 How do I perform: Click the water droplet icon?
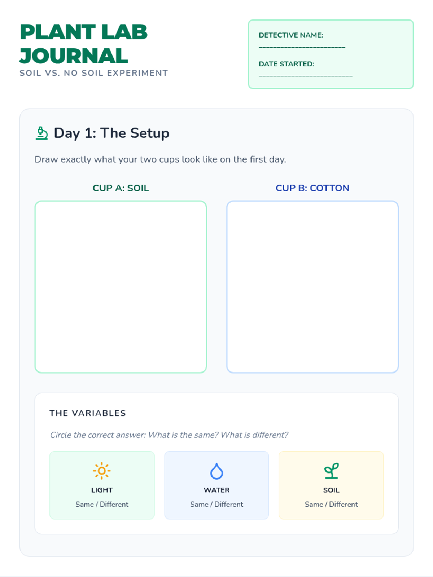pyautogui.click(x=216, y=471)
